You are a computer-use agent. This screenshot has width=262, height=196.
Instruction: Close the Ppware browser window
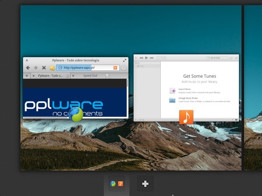pyautogui.click(x=27, y=61)
